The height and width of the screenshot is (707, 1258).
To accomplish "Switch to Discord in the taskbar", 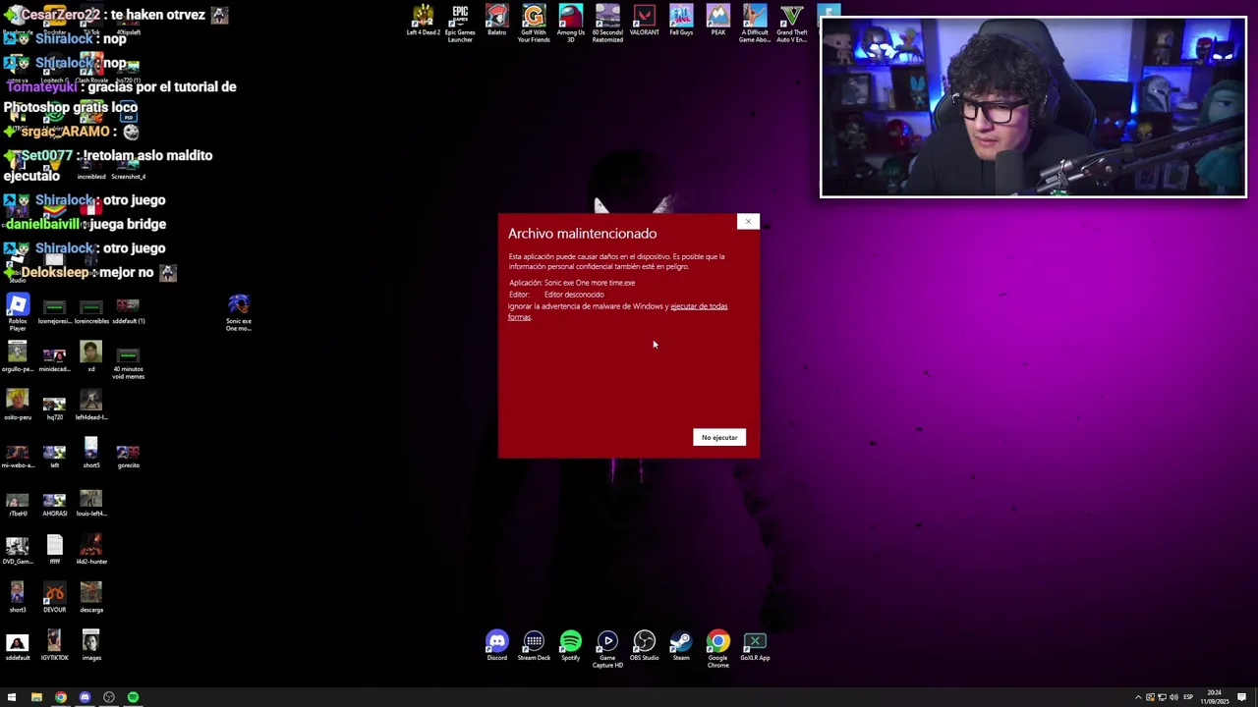I will tap(85, 697).
